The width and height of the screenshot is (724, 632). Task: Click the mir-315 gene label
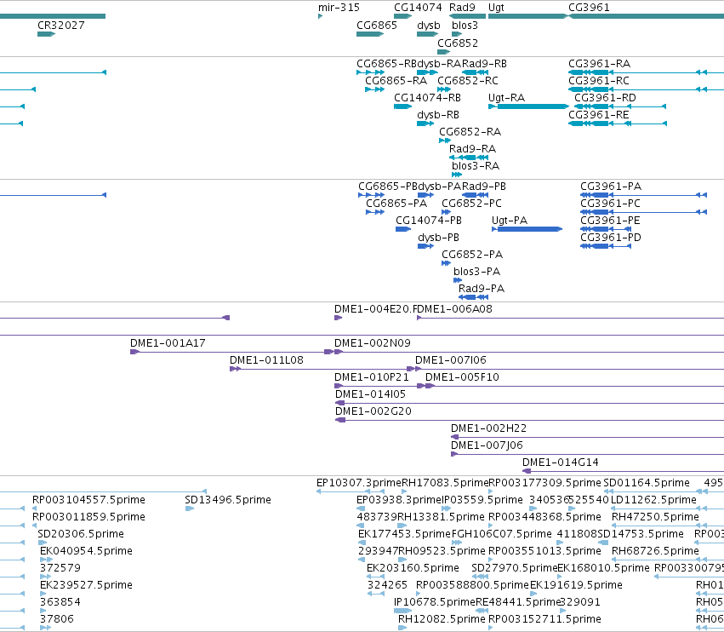click(x=339, y=8)
